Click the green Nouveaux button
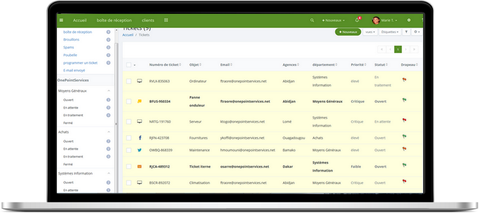This screenshot has width=479, height=213. coord(348,32)
